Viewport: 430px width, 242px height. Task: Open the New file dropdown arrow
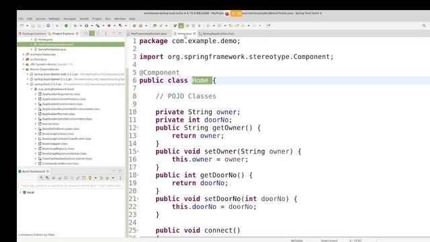click(27, 26)
